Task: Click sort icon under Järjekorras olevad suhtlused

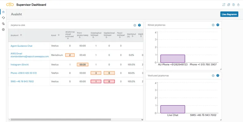Action: tap(68, 38)
